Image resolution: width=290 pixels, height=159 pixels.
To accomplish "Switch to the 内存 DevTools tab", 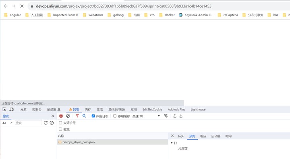I will click(88, 109).
